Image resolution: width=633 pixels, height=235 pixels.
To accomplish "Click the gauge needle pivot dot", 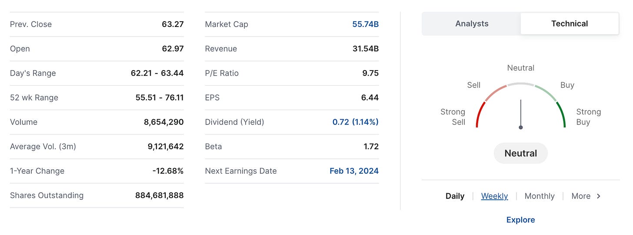I will point(521,128).
